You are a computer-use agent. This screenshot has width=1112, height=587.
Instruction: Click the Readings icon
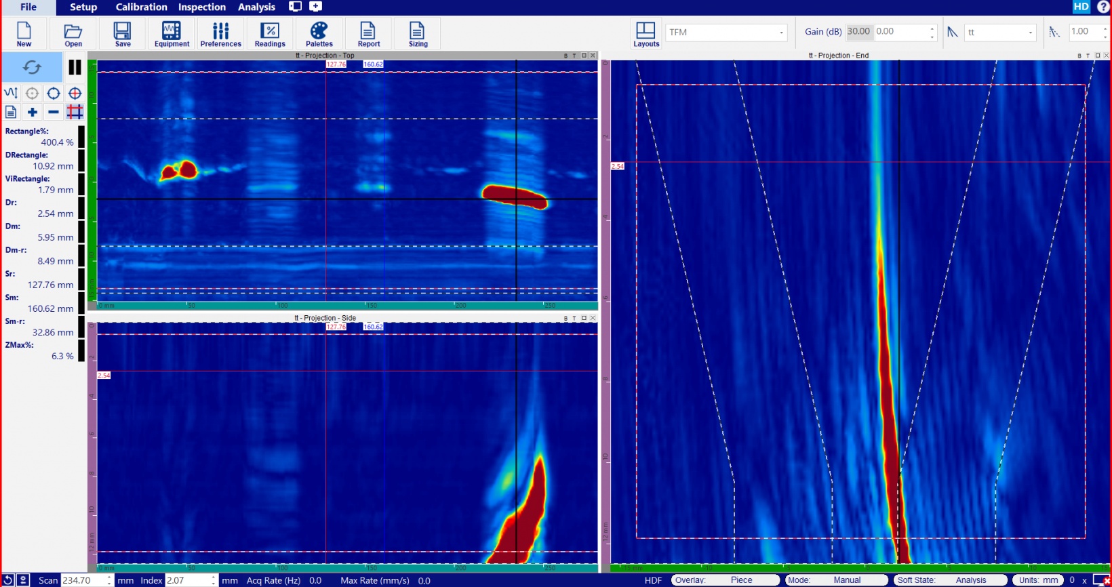point(270,33)
